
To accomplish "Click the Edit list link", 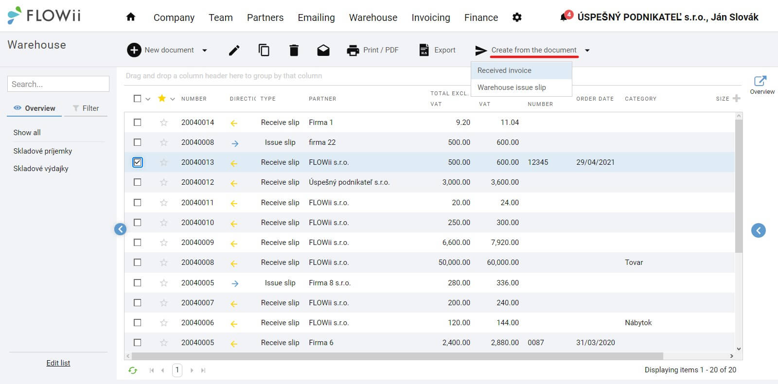I will [58, 363].
